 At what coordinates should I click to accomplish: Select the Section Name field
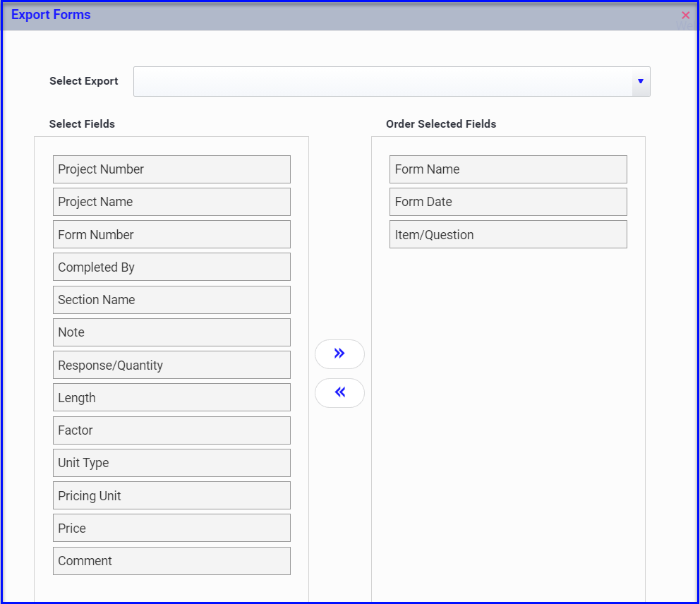pos(171,300)
